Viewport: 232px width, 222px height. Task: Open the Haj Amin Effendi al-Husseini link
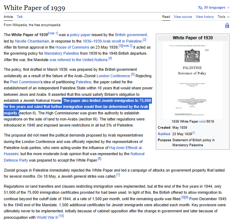pyautogui.click(x=126, y=148)
